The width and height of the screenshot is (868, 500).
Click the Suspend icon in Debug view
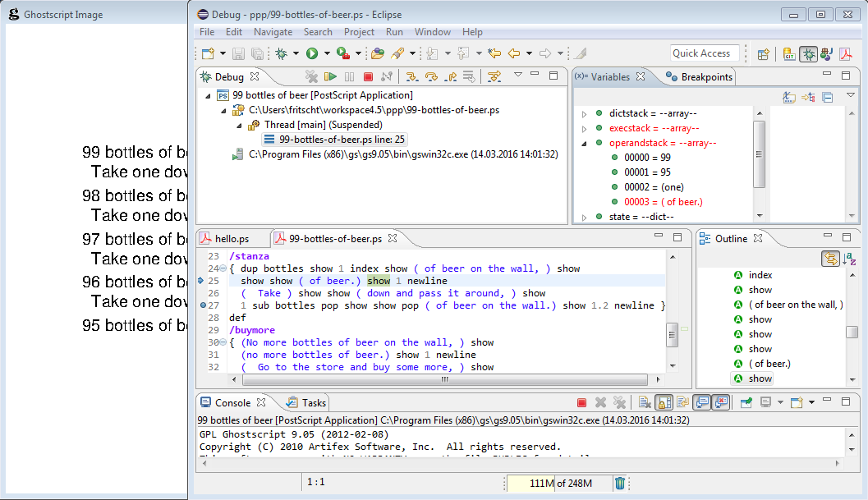point(349,76)
